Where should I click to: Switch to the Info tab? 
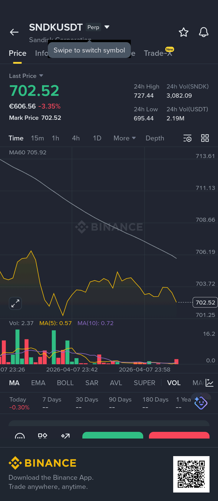41,53
